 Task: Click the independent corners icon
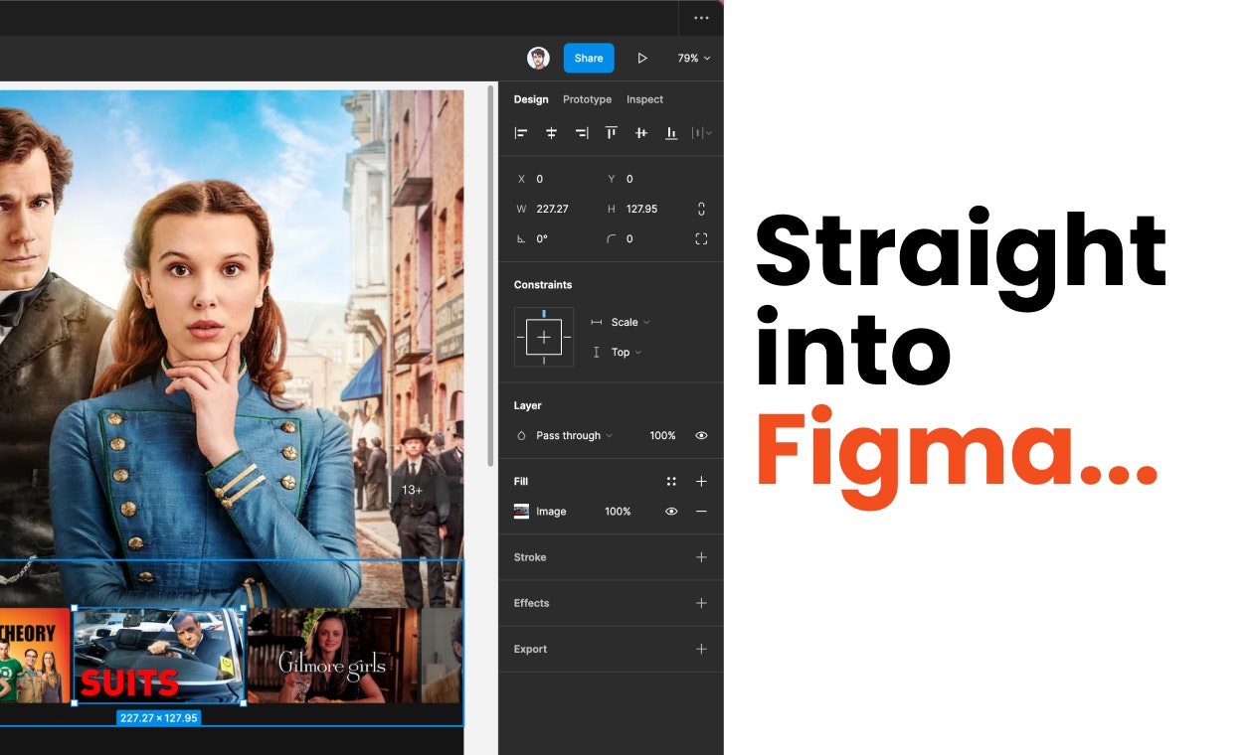point(701,238)
